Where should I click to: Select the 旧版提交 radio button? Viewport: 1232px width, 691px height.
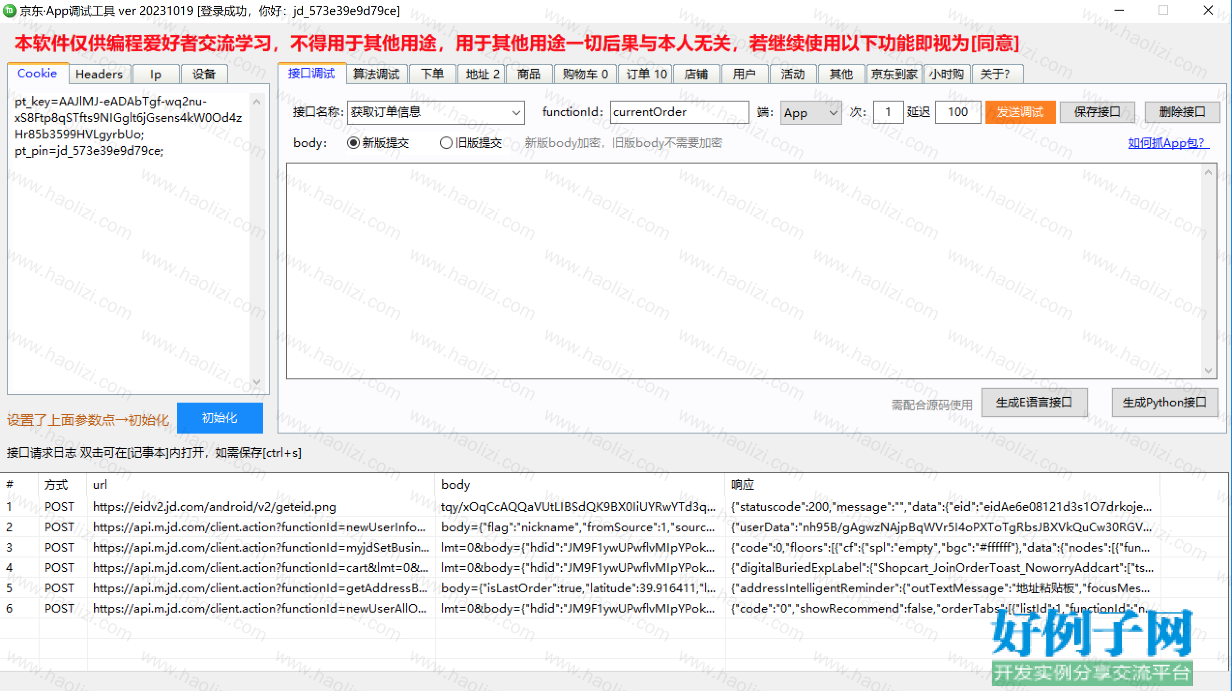(x=471, y=143)
